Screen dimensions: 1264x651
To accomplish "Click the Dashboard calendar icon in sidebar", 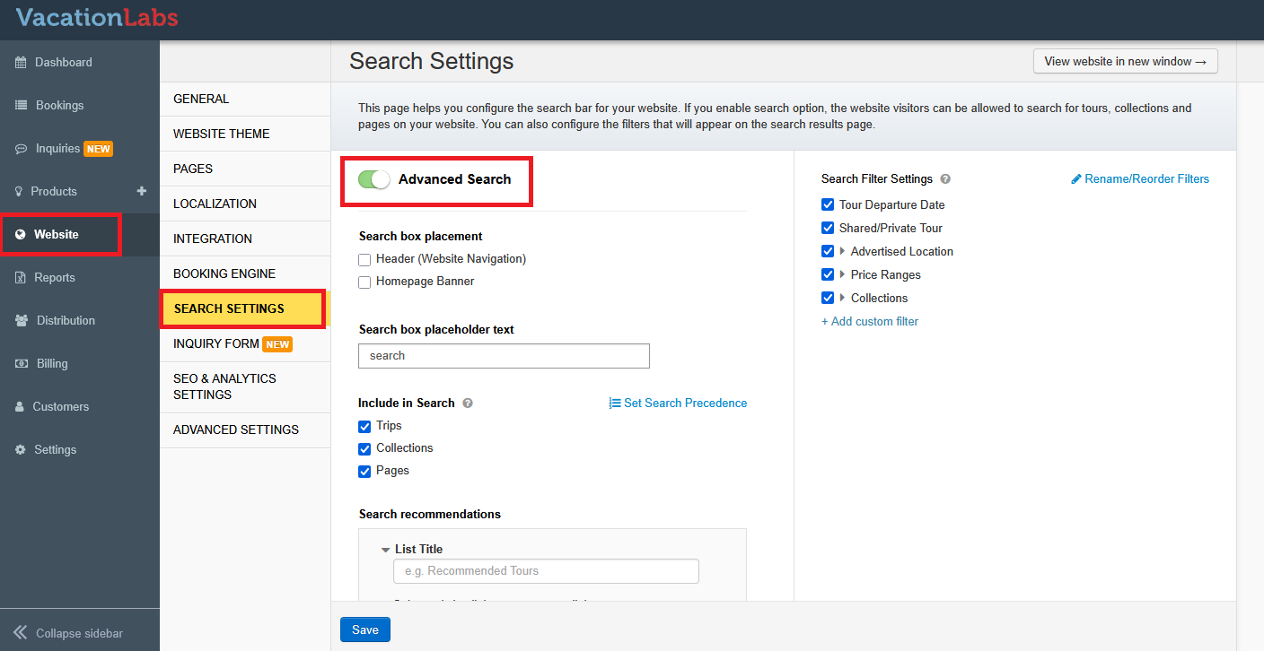I will point(21,63).
